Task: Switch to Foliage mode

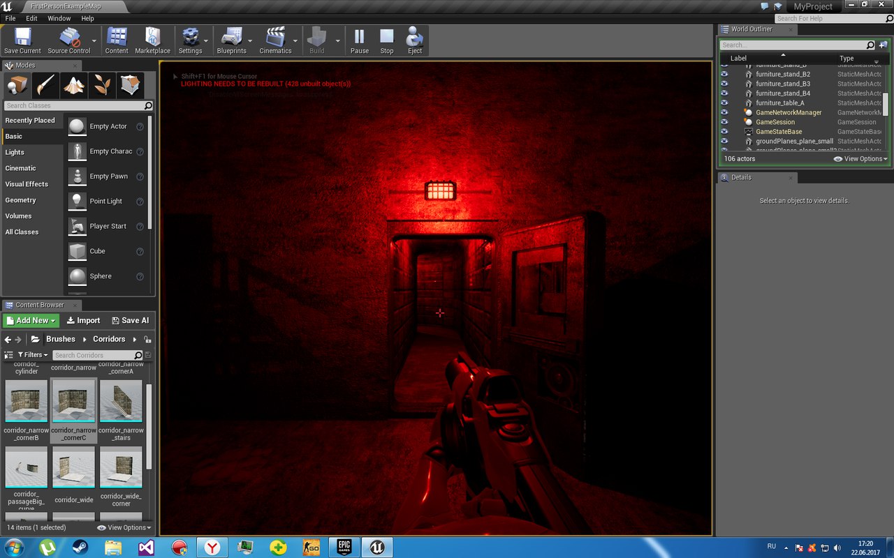Action: [103, 85]
